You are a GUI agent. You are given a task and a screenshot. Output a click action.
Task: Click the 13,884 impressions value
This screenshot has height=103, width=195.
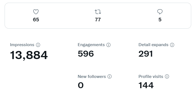(x=29, y=55)
